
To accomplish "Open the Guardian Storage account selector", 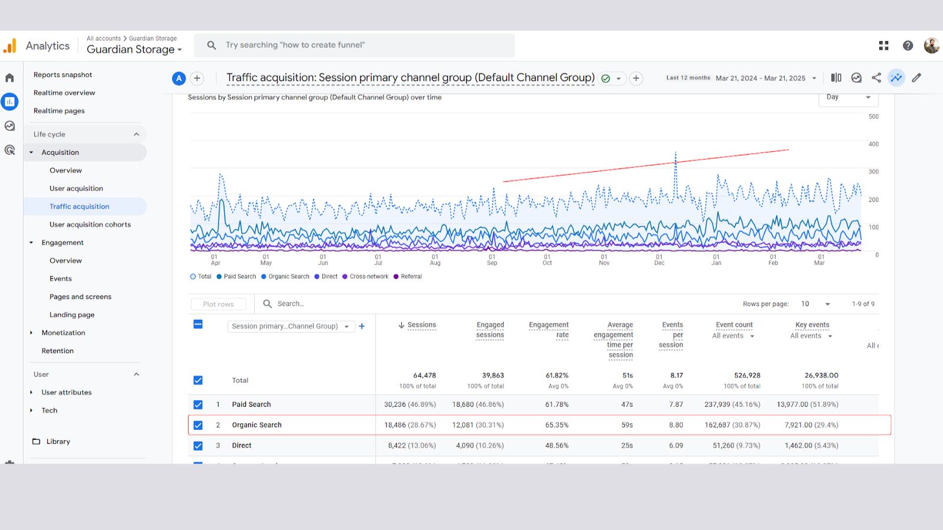I will pos(134,49).
